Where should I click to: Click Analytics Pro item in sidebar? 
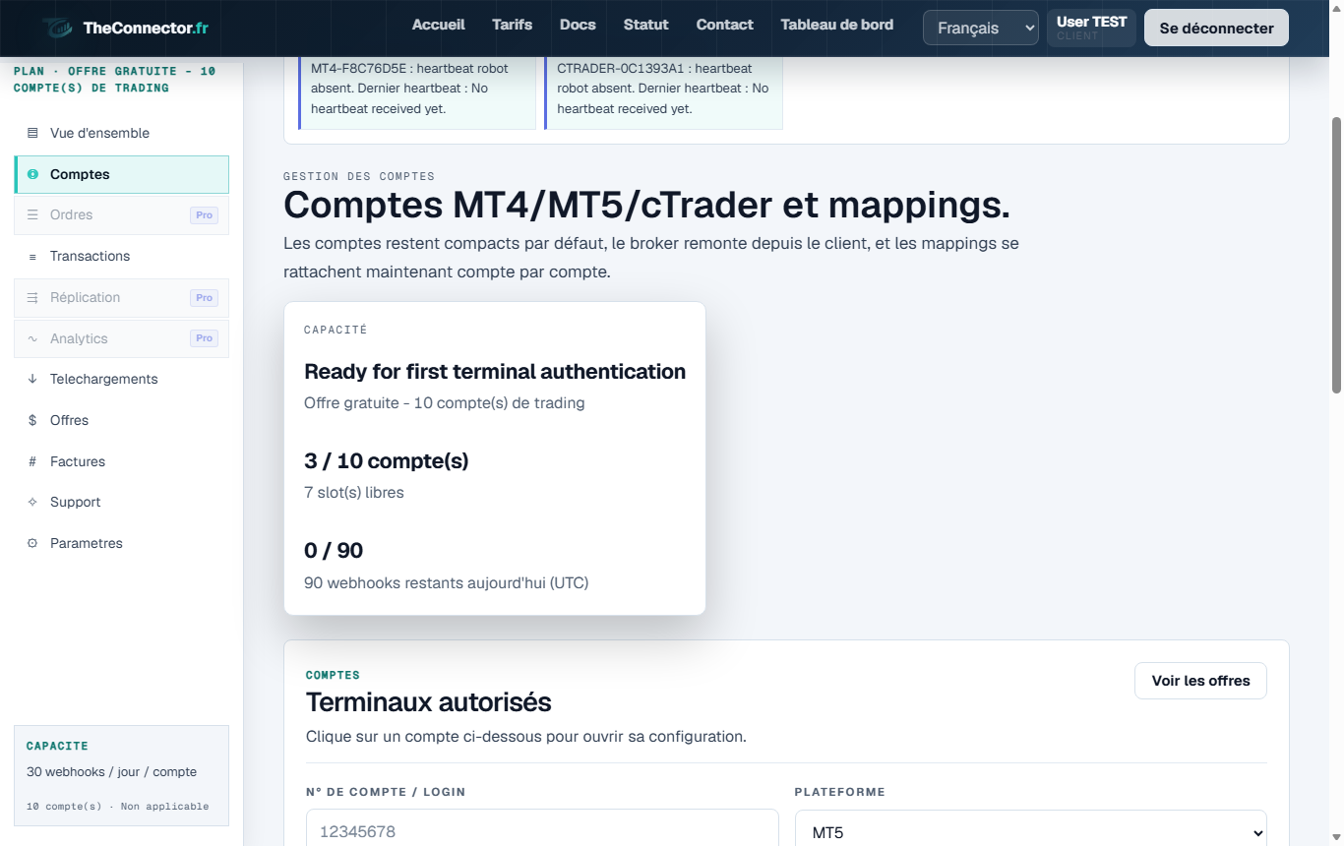[122, 338]
